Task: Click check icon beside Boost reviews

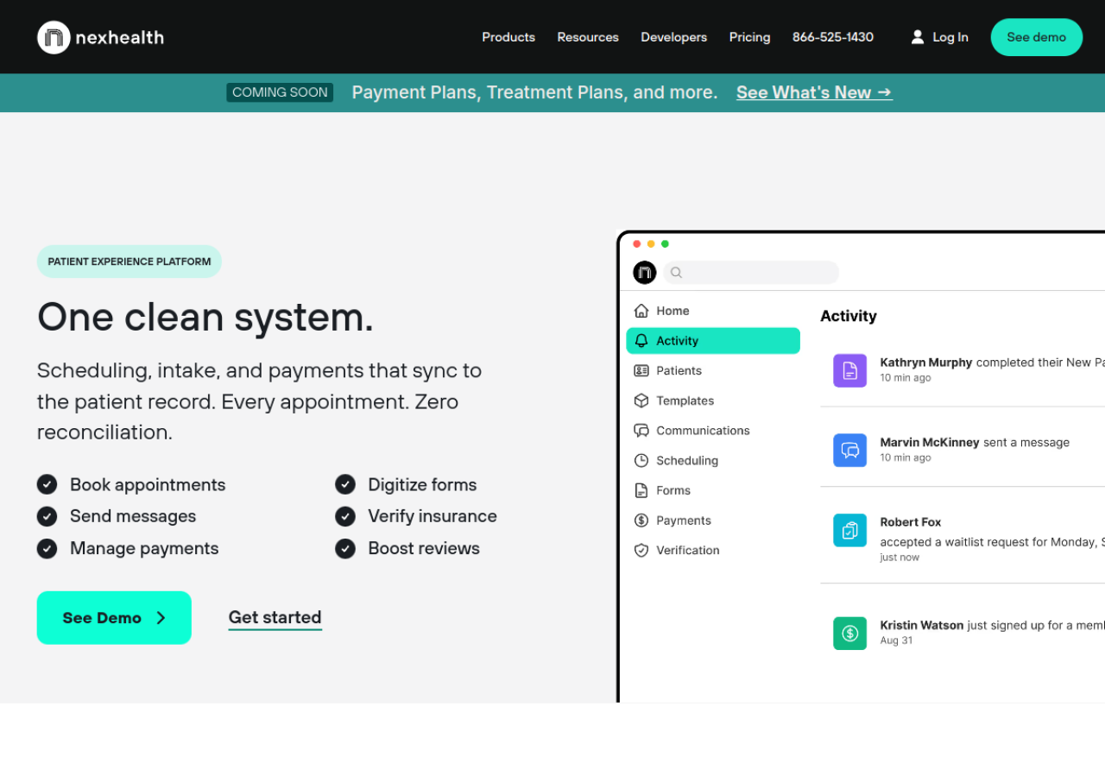Action: pos(345,548)
